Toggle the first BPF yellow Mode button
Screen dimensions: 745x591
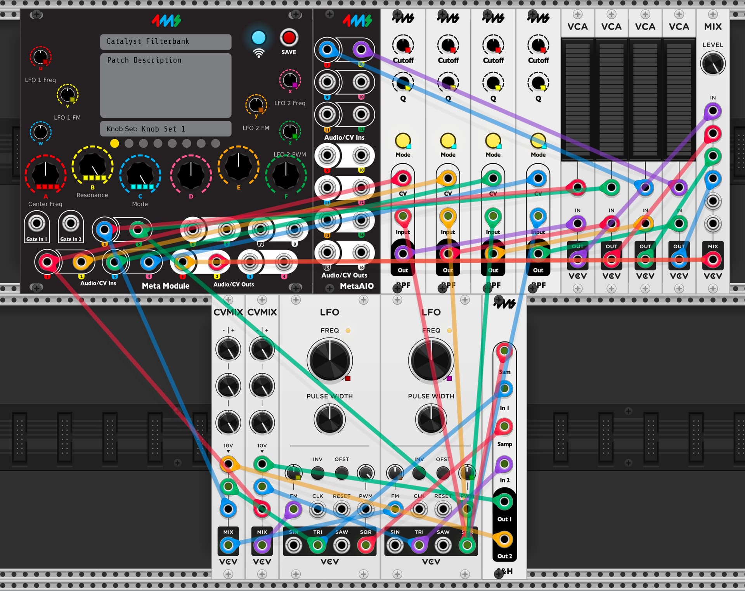coord(403,140)
